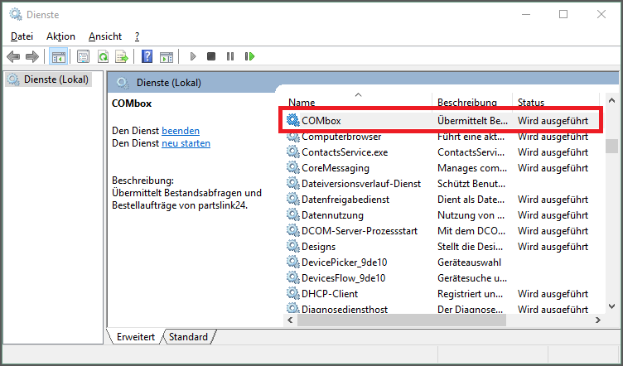623x366 pixels.
Task: Click the vertical scrollbar down arrow
Action: tap(612, 306)
